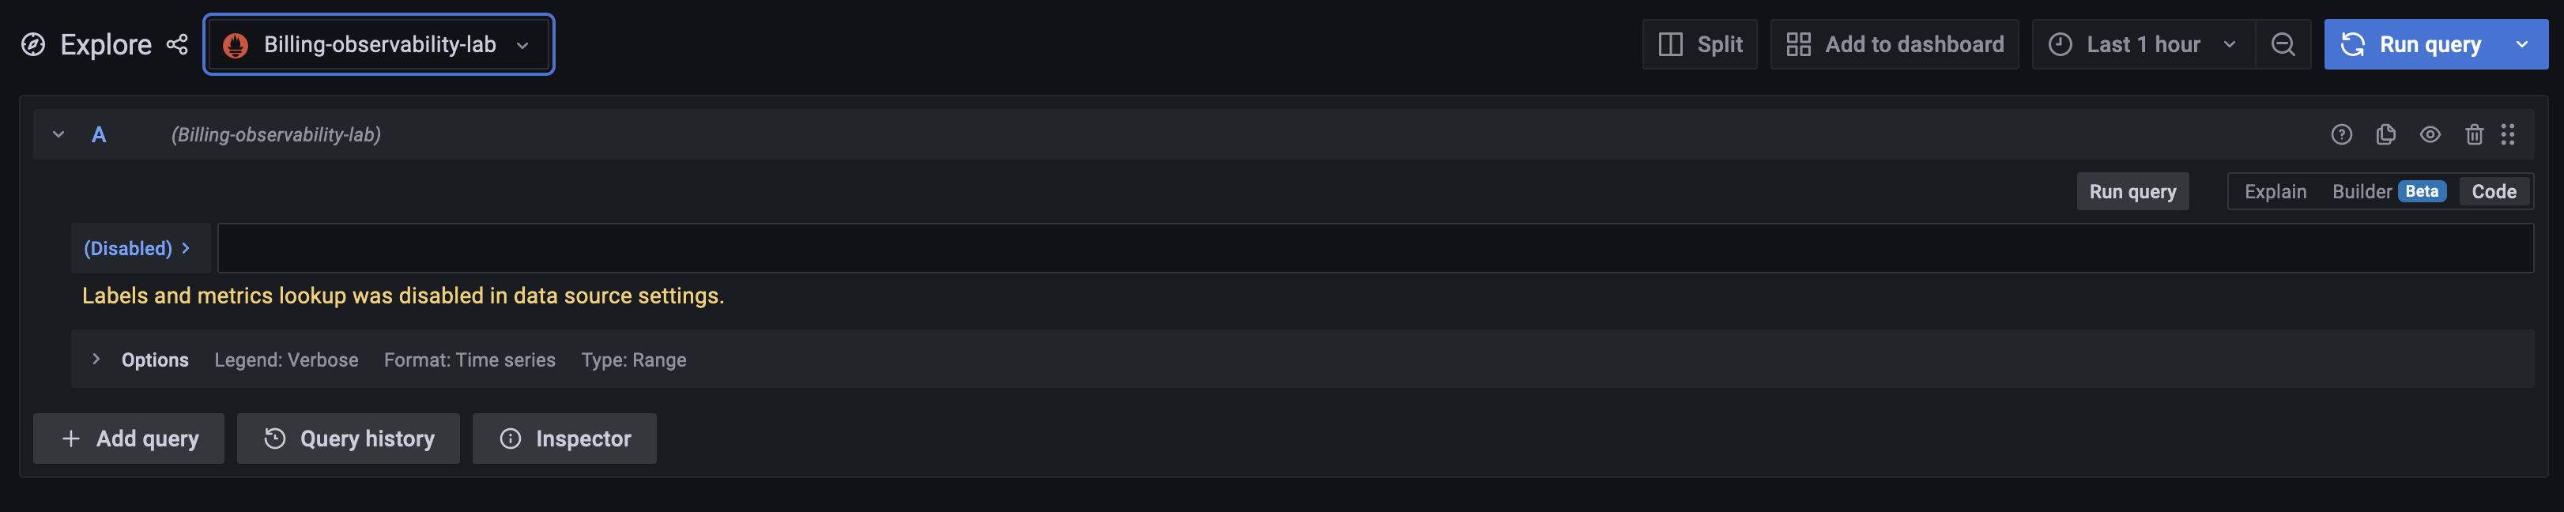The image size is (2564, 512).
Task: Click the Split view icon
Action: (1700, 43)
